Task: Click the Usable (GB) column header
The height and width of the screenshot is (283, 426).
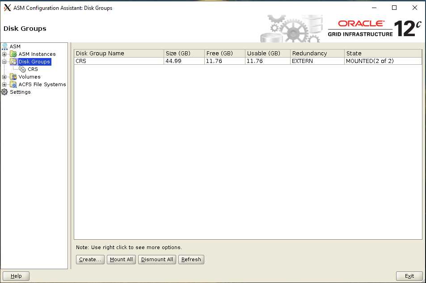Action: 268,53
